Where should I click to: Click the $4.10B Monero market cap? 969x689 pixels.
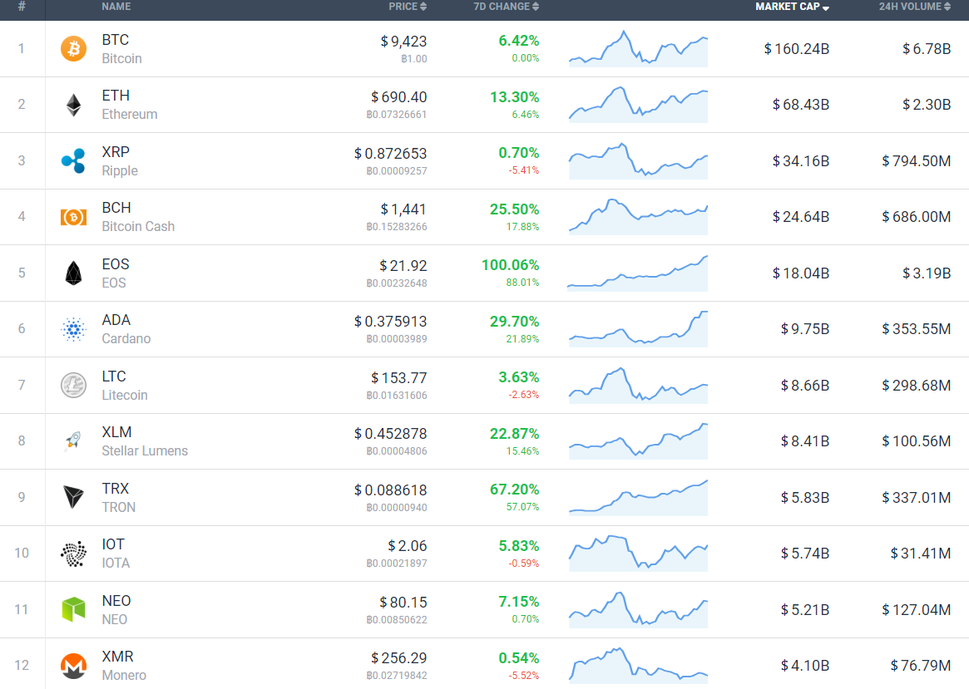tap(805, 666)
